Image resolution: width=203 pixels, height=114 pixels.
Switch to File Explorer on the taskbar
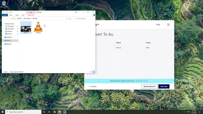tap(60, 112)
